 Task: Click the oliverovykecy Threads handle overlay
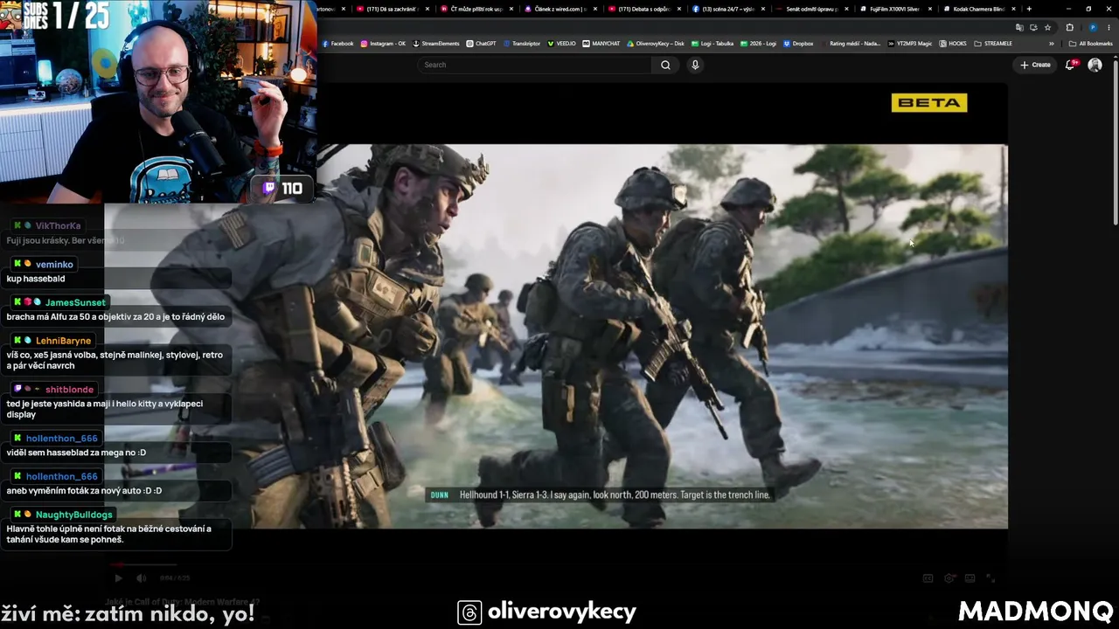547,612
